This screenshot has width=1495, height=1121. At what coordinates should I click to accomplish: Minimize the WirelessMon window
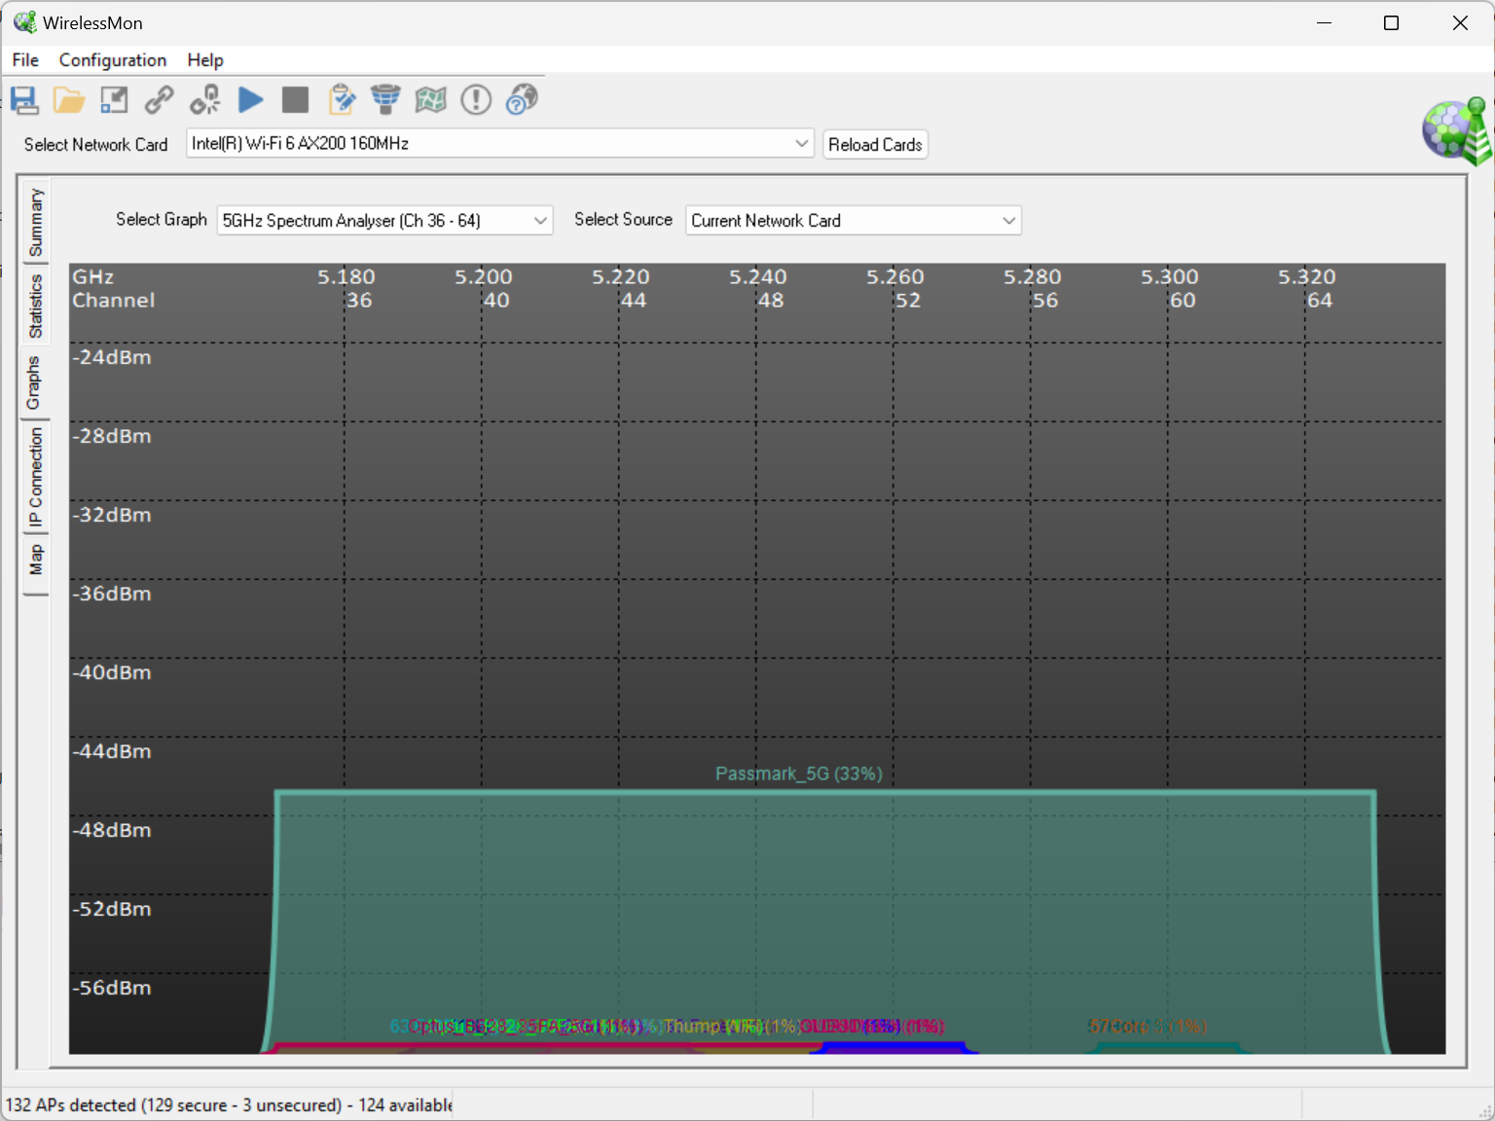point(1324,22)
